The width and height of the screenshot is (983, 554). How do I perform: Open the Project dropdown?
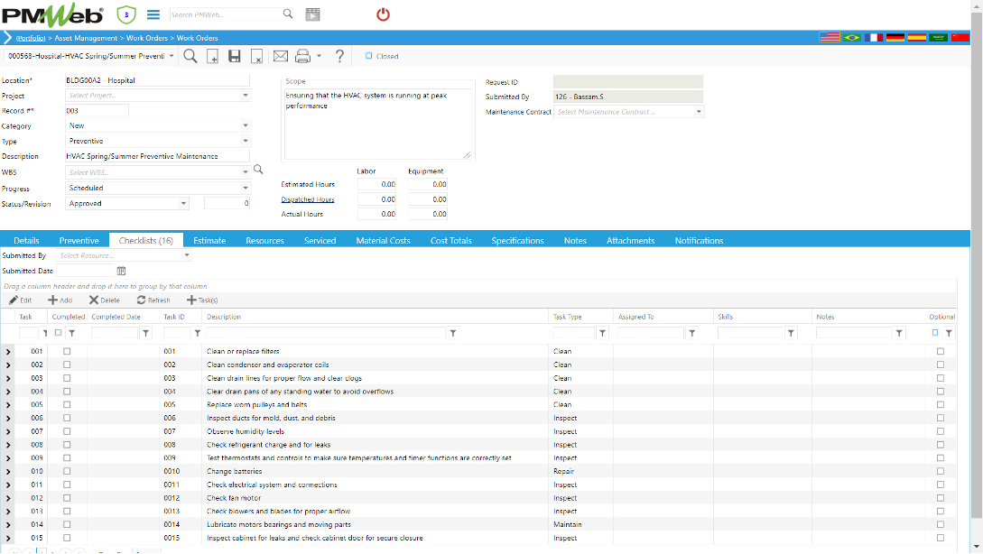click(246, 96)
